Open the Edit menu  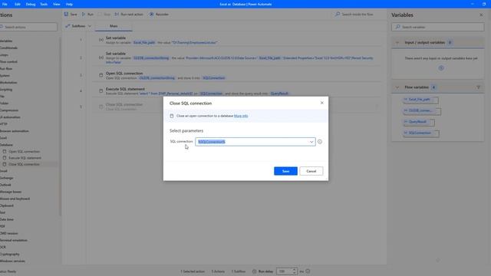pos(18,5)
